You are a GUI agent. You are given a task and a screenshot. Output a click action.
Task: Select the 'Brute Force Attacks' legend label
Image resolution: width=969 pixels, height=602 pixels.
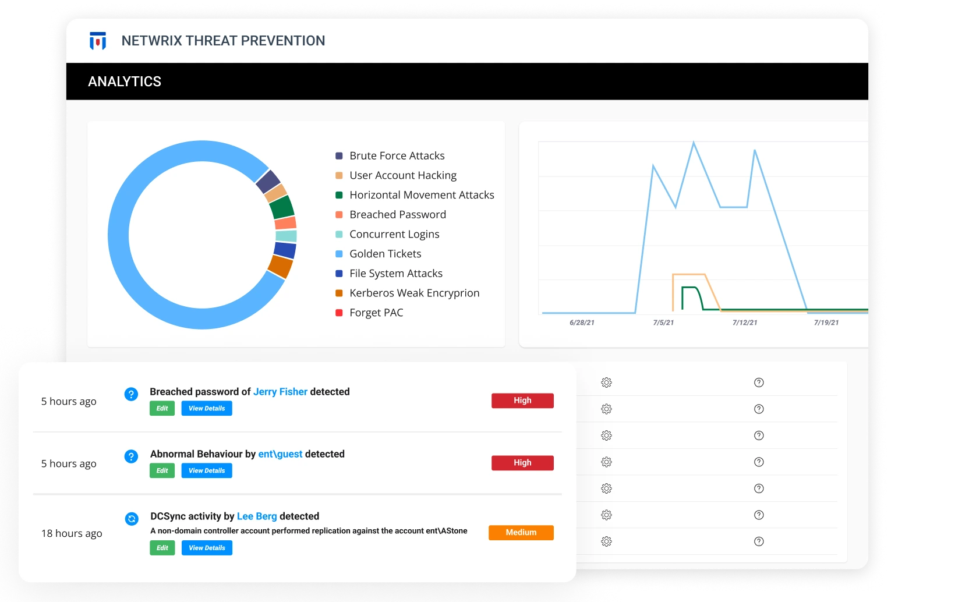[x=397, y=156]
